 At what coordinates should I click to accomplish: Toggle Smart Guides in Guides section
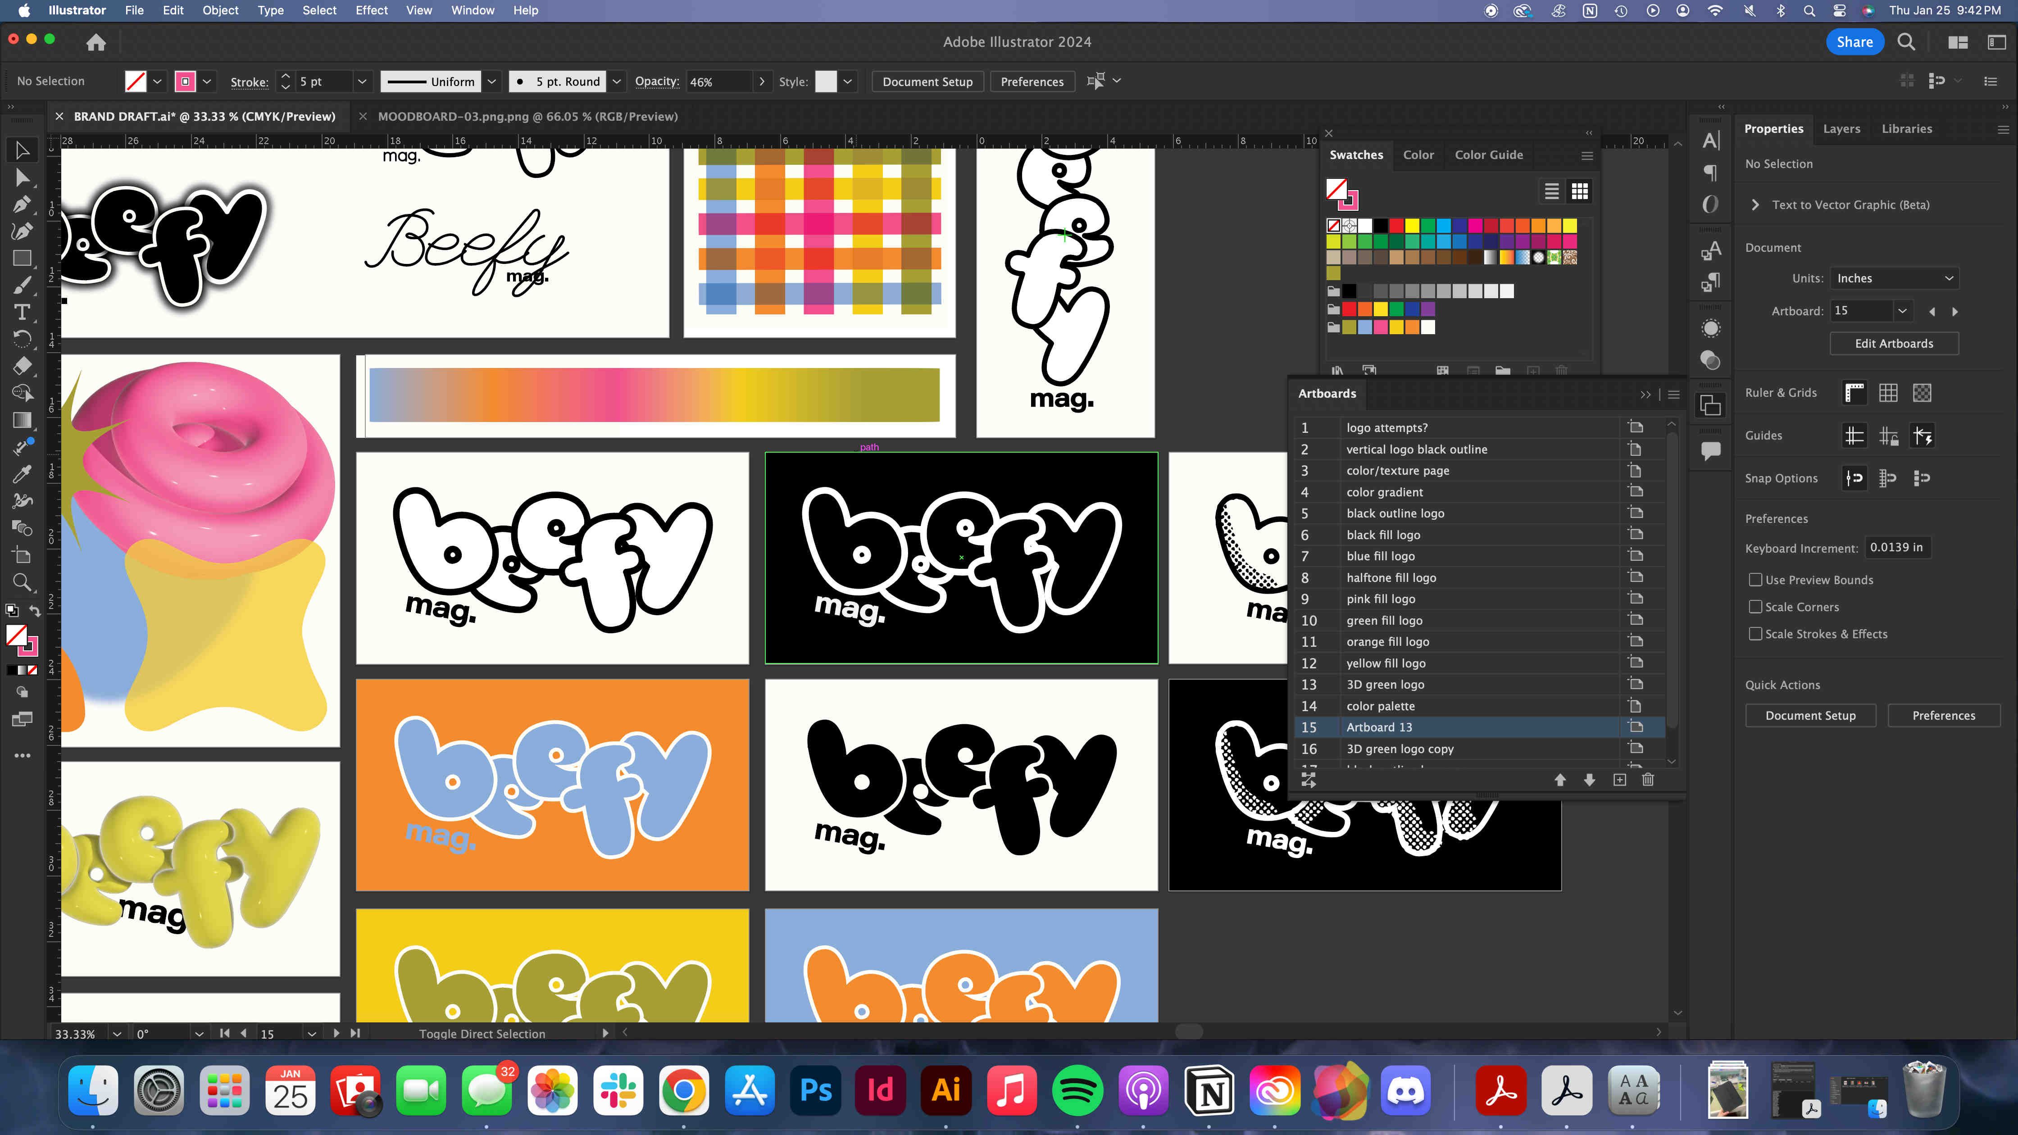click(1922, 436)
